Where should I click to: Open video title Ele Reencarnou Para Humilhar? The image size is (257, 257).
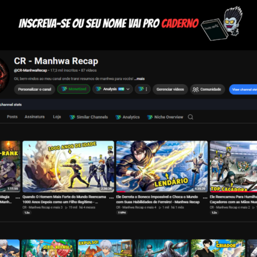(x=233, y=199)
